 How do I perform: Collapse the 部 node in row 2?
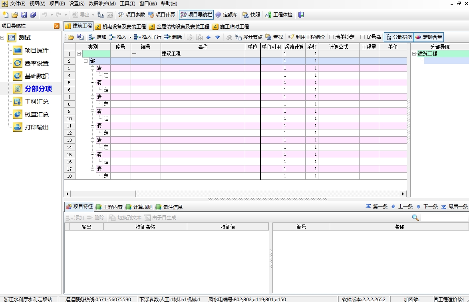(x=85, y=61)
